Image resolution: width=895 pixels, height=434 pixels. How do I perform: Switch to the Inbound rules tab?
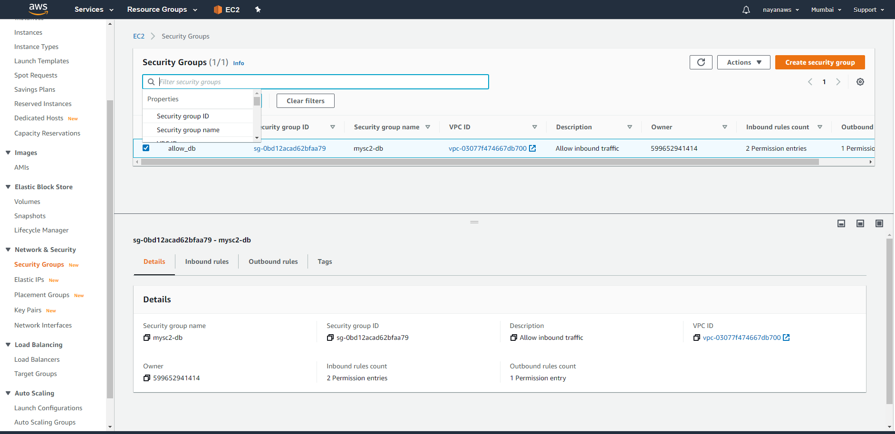(x=206, y=261)
